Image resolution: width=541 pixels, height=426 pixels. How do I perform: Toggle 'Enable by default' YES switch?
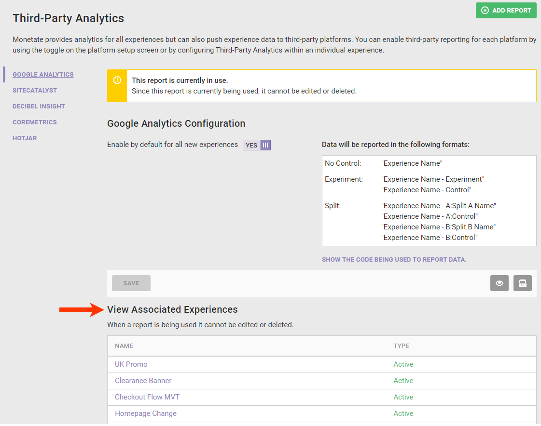pyautogui.click(x=257, y=145)
